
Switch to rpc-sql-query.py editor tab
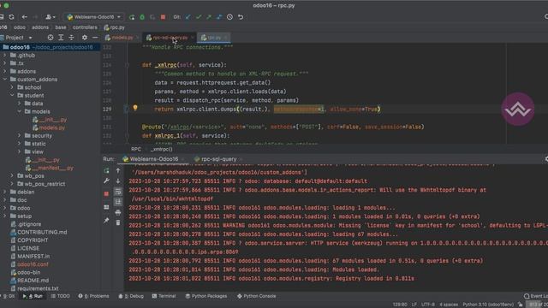[x=170, y=38]
